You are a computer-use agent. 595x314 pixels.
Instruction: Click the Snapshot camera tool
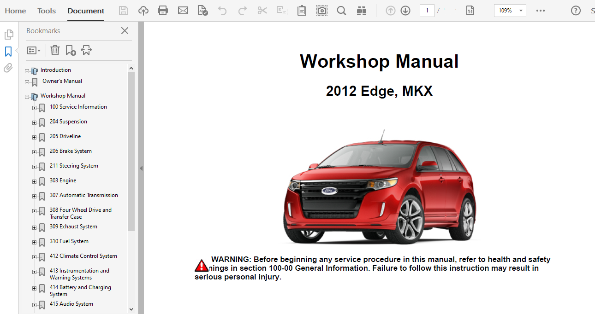tap(321, 11)
